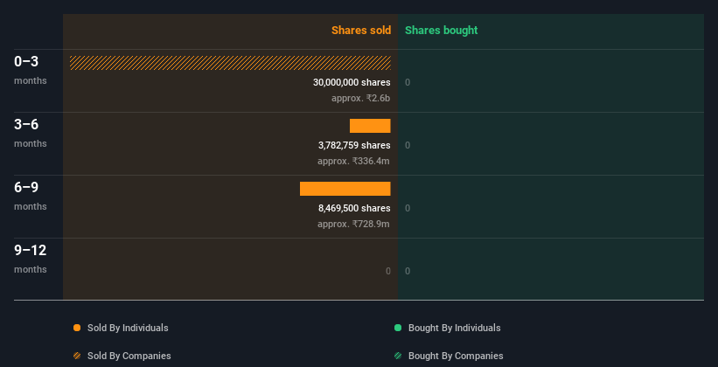Select the Bought By Companies legend label
Image resolution: width=718 pixels, height=367 pixels.
pyautogui.click(x=456, y=356)
